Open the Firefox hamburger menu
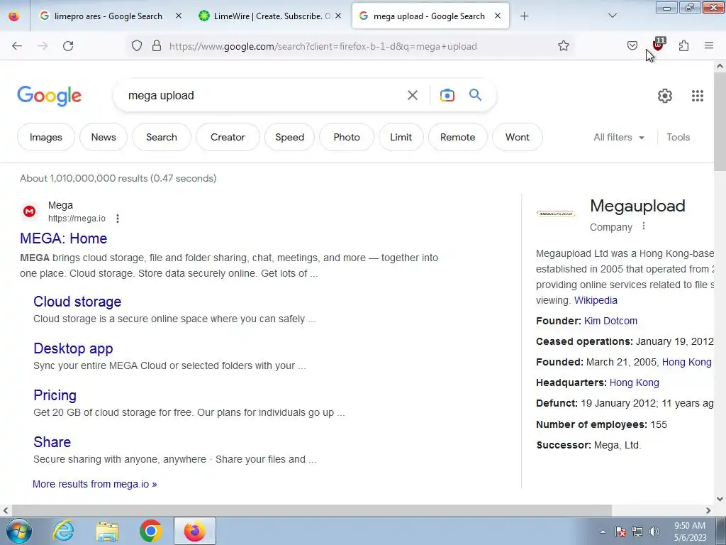726x545 pixels. point(709,45)
